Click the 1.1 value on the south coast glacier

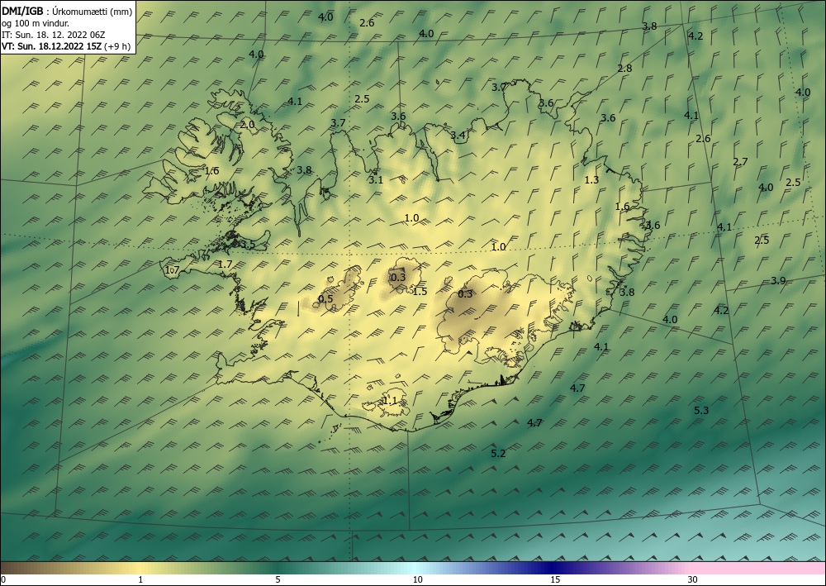coord(390,401)
